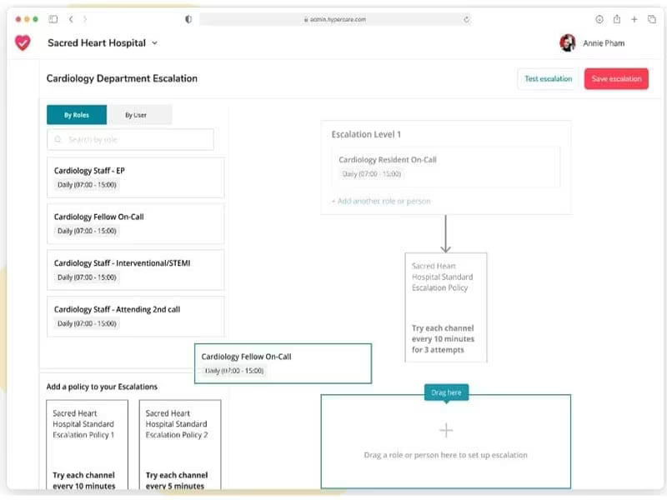Show tab overview icon
667x500 pixels.
(652, 19)
